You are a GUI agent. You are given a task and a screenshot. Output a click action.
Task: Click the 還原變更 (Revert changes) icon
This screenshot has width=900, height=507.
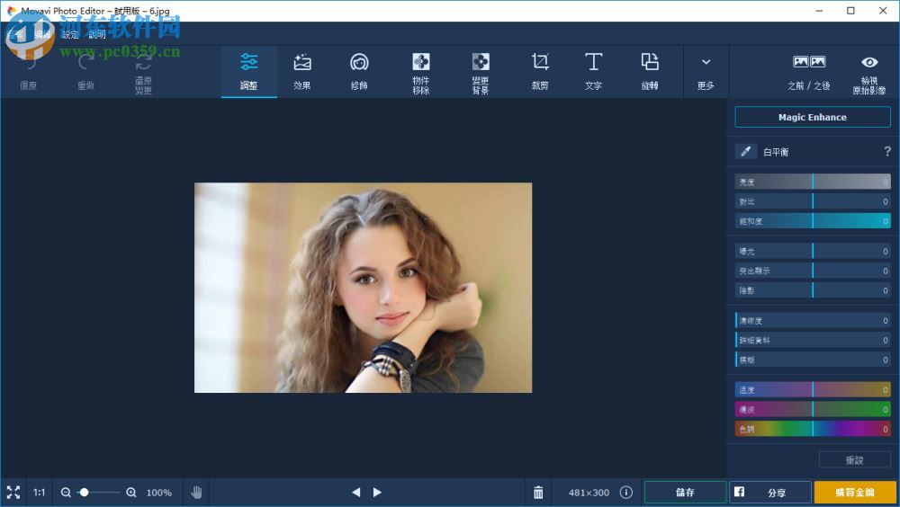point(143,61)
